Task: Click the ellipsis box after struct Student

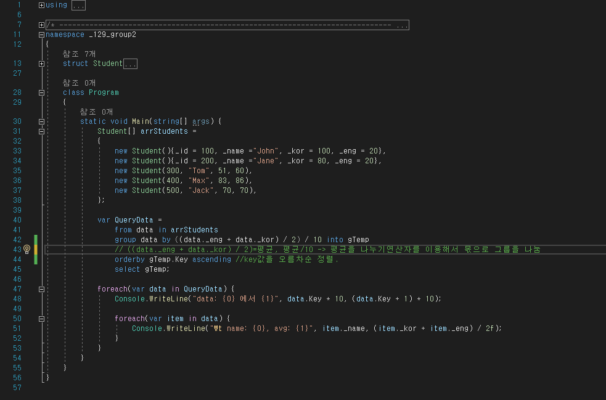Action: point(130,63)
